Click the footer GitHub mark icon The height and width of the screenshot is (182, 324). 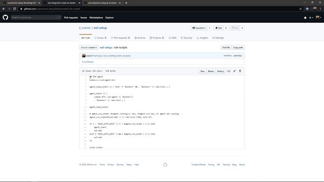point(165,165)
